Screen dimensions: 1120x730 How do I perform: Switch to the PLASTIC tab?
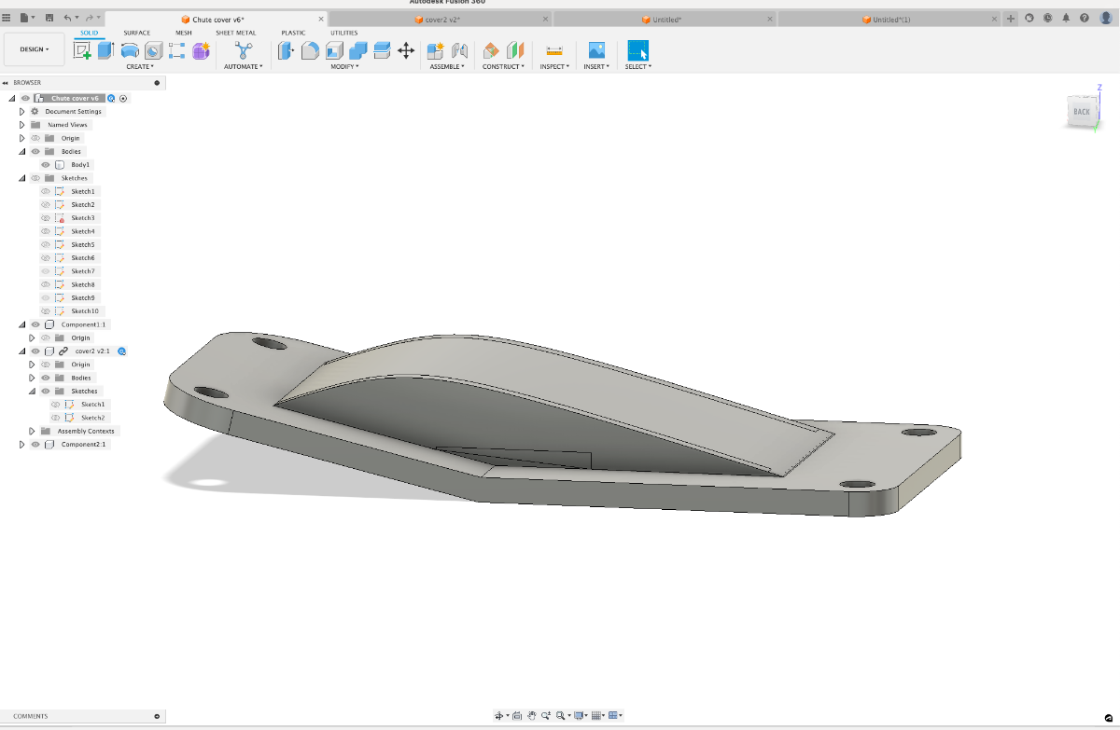[293, 33]
